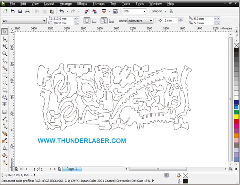This screenshot has width=240, height=185.
Task: Open the File menu
Action: pyautogui.click(x=12, y=4)
